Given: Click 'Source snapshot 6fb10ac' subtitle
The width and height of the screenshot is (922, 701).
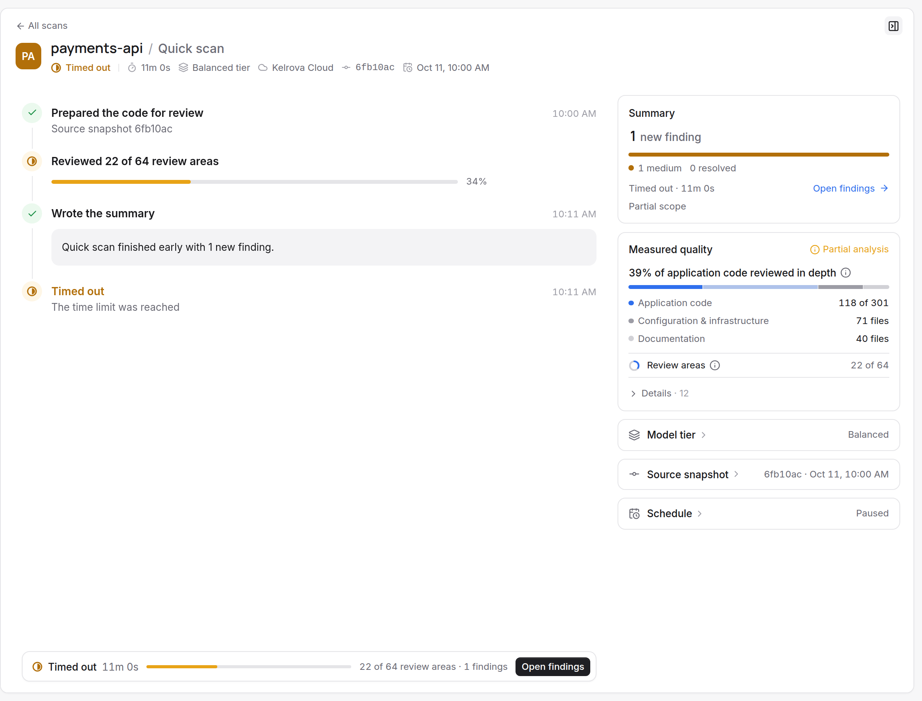Looking at the screenshot, I should [x=112, y=129].
